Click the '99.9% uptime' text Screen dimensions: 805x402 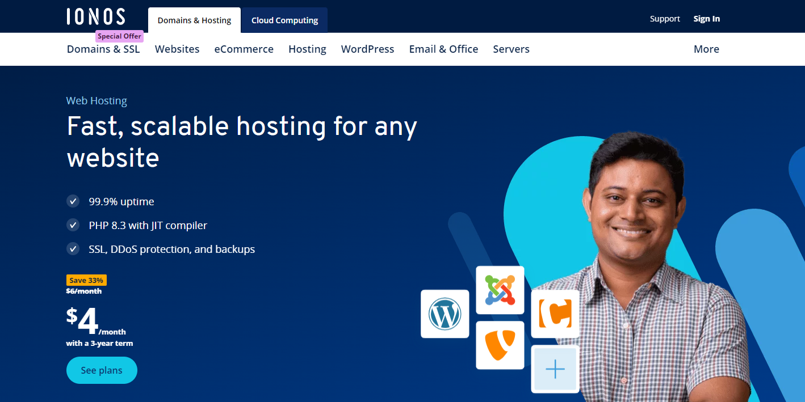coord(121,201)
